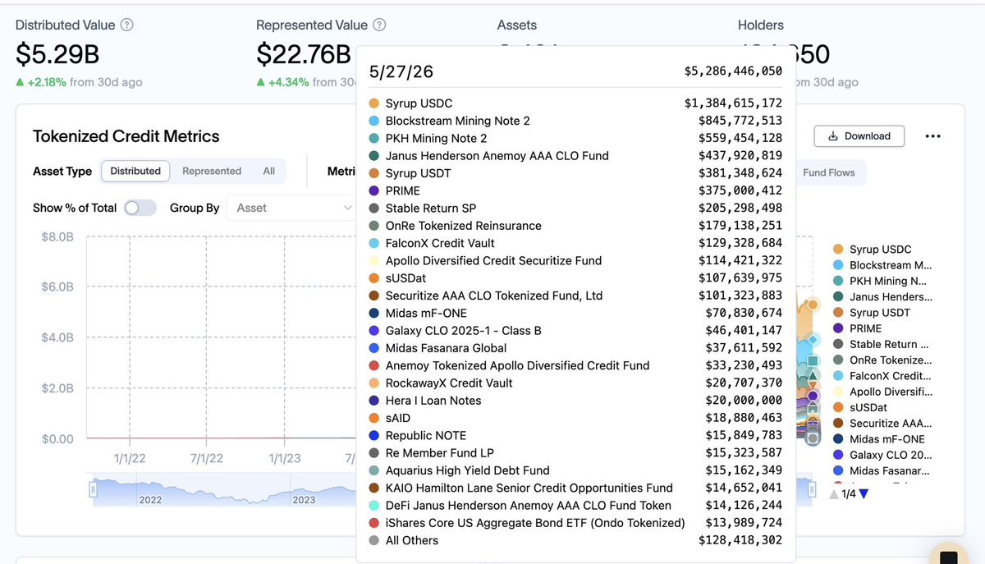This screenshot has width=985, height=564.
Task: Click RockawayX Credit Vault tooltip row
Action: (x=575, y=383)
